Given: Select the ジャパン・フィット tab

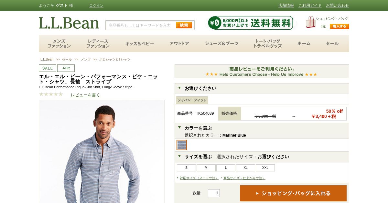Looking at the screenshot, I should click(192, 100).
